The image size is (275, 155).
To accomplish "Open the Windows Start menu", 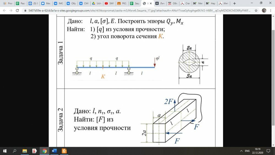I will point(5,151).
